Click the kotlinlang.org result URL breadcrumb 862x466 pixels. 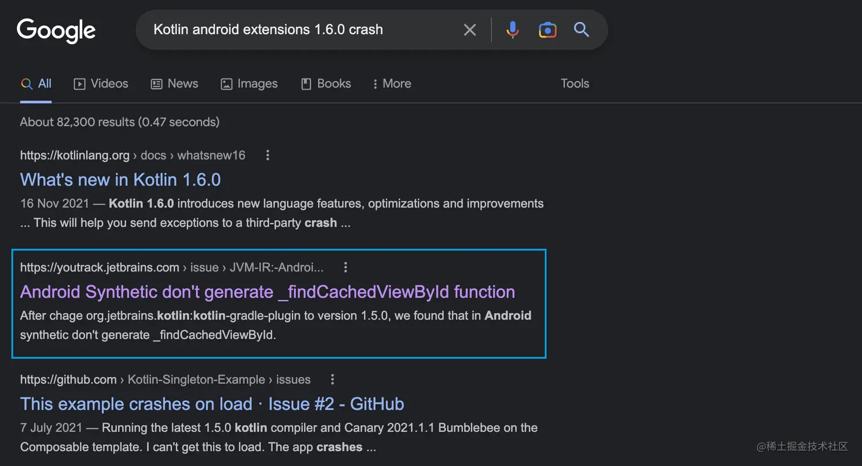(132, 155)
